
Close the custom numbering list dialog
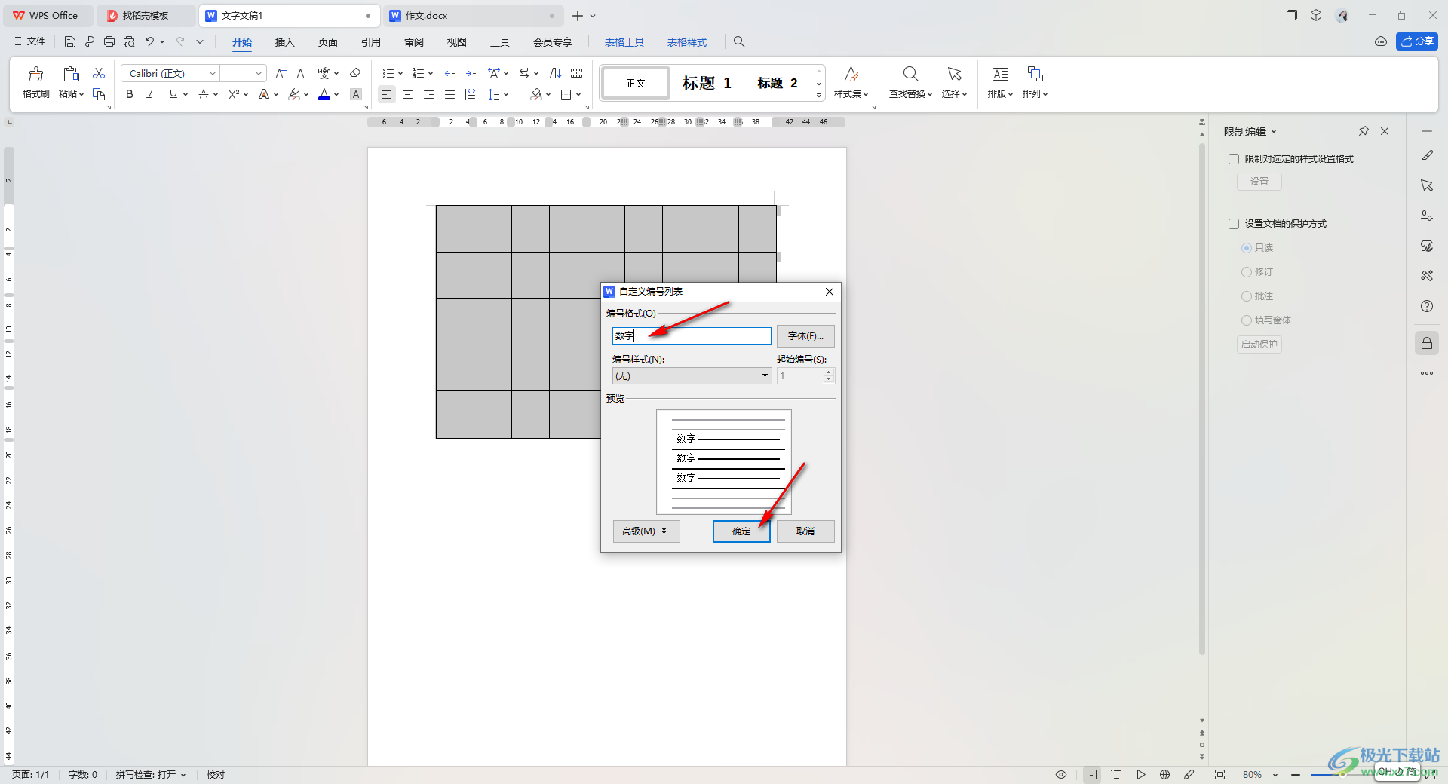coord(830,292)
